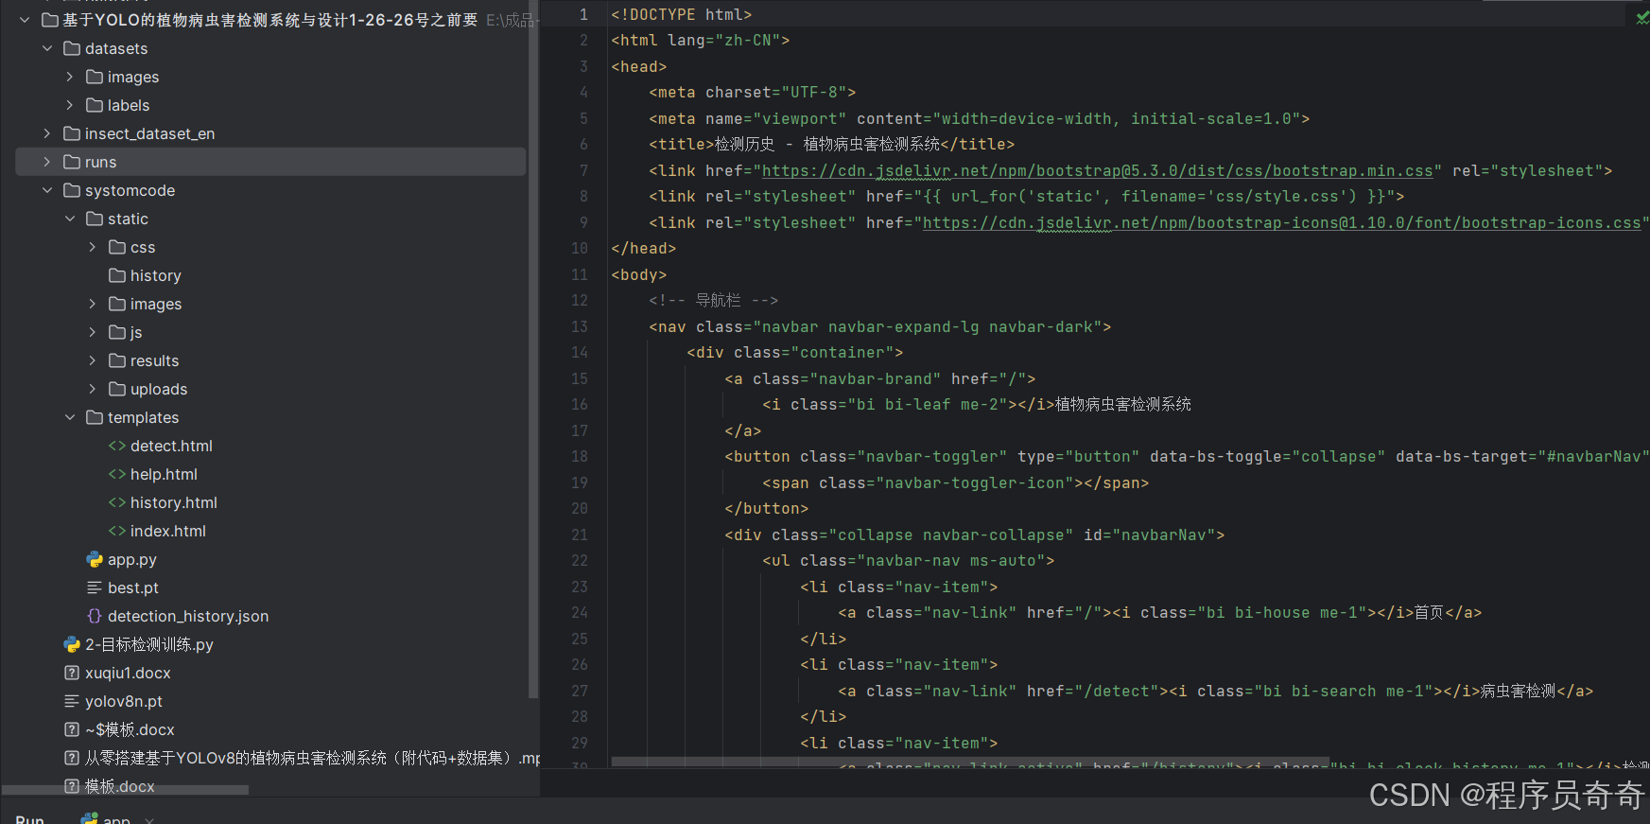This screenshot has width=1650, height=824.
Task: Expand the runs folder
Action: point(47,162)
